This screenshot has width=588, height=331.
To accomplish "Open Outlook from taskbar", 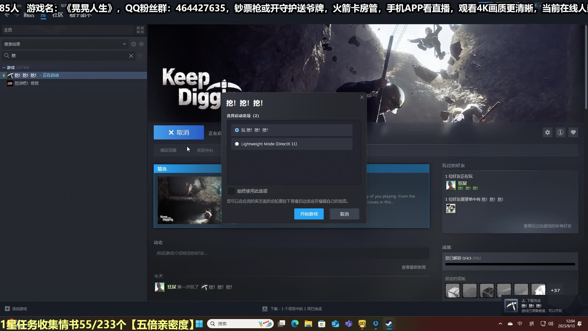I will (335, 324).
